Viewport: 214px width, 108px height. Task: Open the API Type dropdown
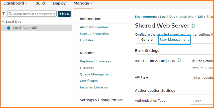(x=202, y=77)
